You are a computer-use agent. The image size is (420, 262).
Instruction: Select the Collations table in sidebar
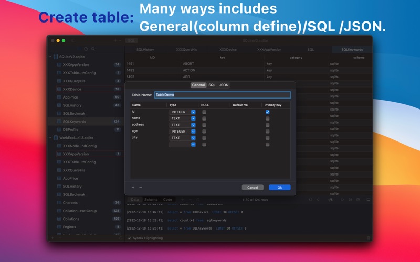86,219
